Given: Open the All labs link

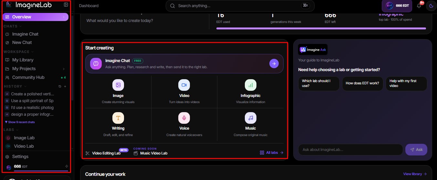Looking at the screenshot, I should click(272, 153).
